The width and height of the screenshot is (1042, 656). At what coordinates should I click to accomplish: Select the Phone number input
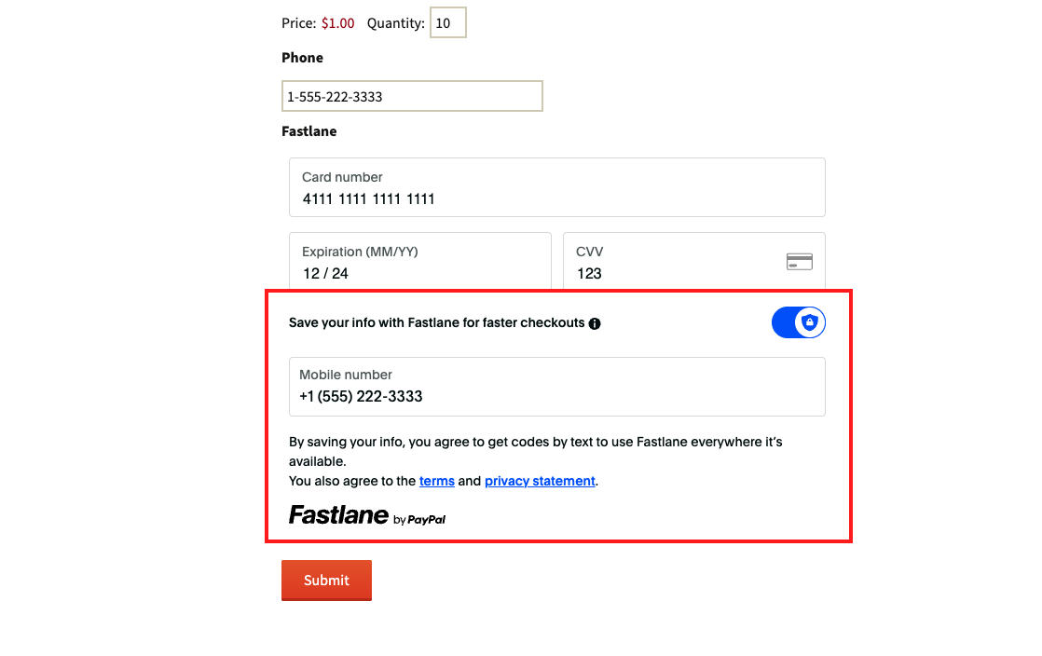(x=412, y=95)
